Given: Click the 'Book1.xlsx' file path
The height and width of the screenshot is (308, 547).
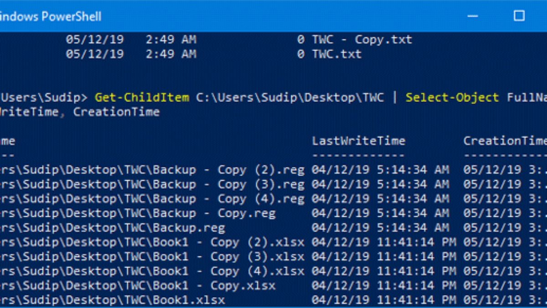Looking at the screenshot, I should pos(113,301).
